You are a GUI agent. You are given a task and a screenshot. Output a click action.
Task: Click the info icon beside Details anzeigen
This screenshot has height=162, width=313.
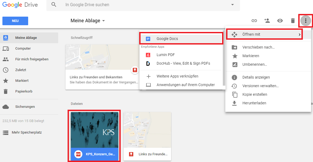coord(234,78)
